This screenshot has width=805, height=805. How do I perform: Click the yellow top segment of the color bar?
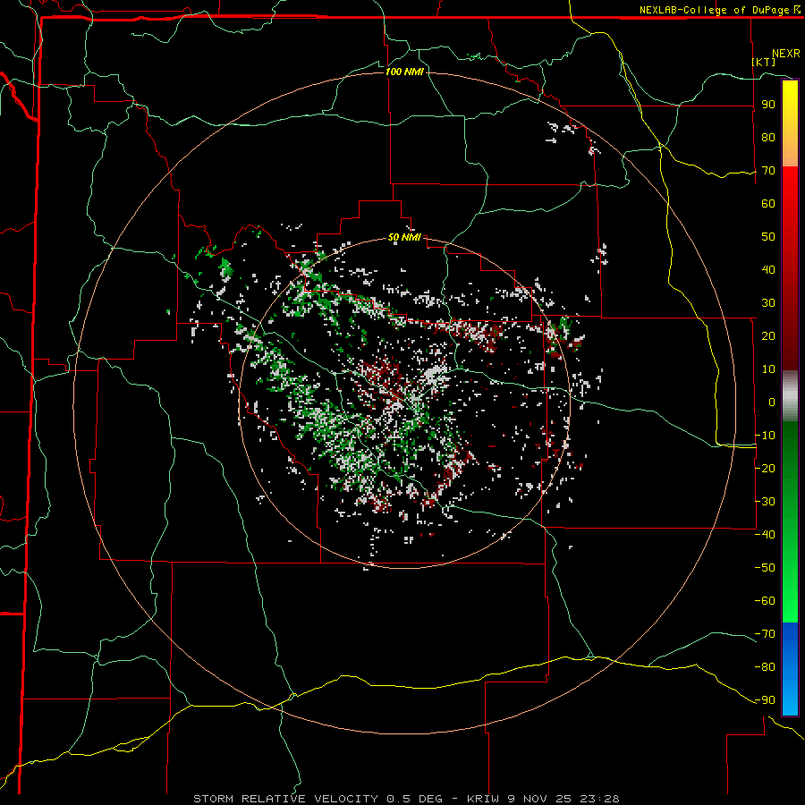pos(790,123)
